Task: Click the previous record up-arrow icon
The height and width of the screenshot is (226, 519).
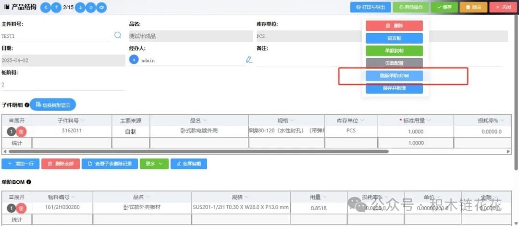Action: tap(57, 7)
